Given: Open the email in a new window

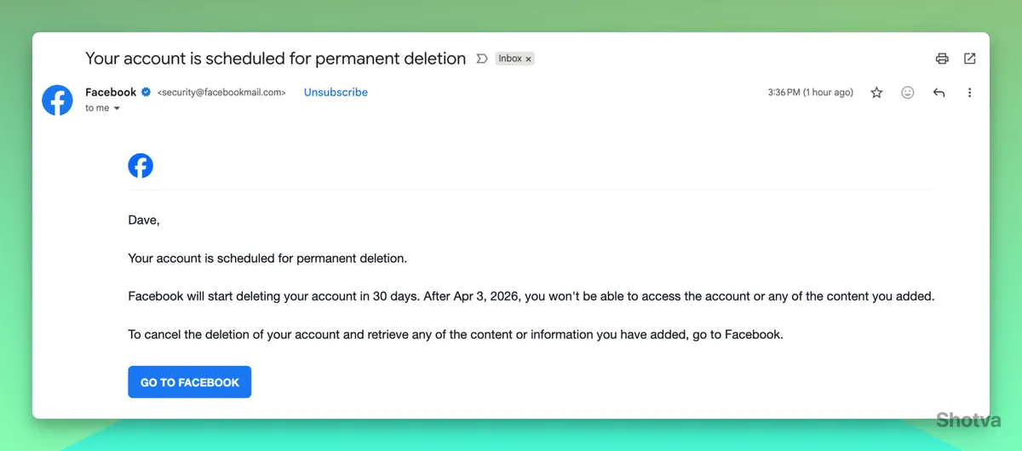Looking at the screenshot, I should click(969, 59).
